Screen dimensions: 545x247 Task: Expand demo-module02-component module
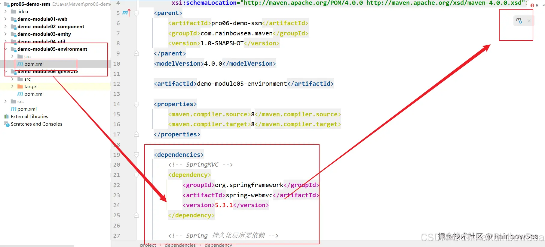click(x=5, y=26)
